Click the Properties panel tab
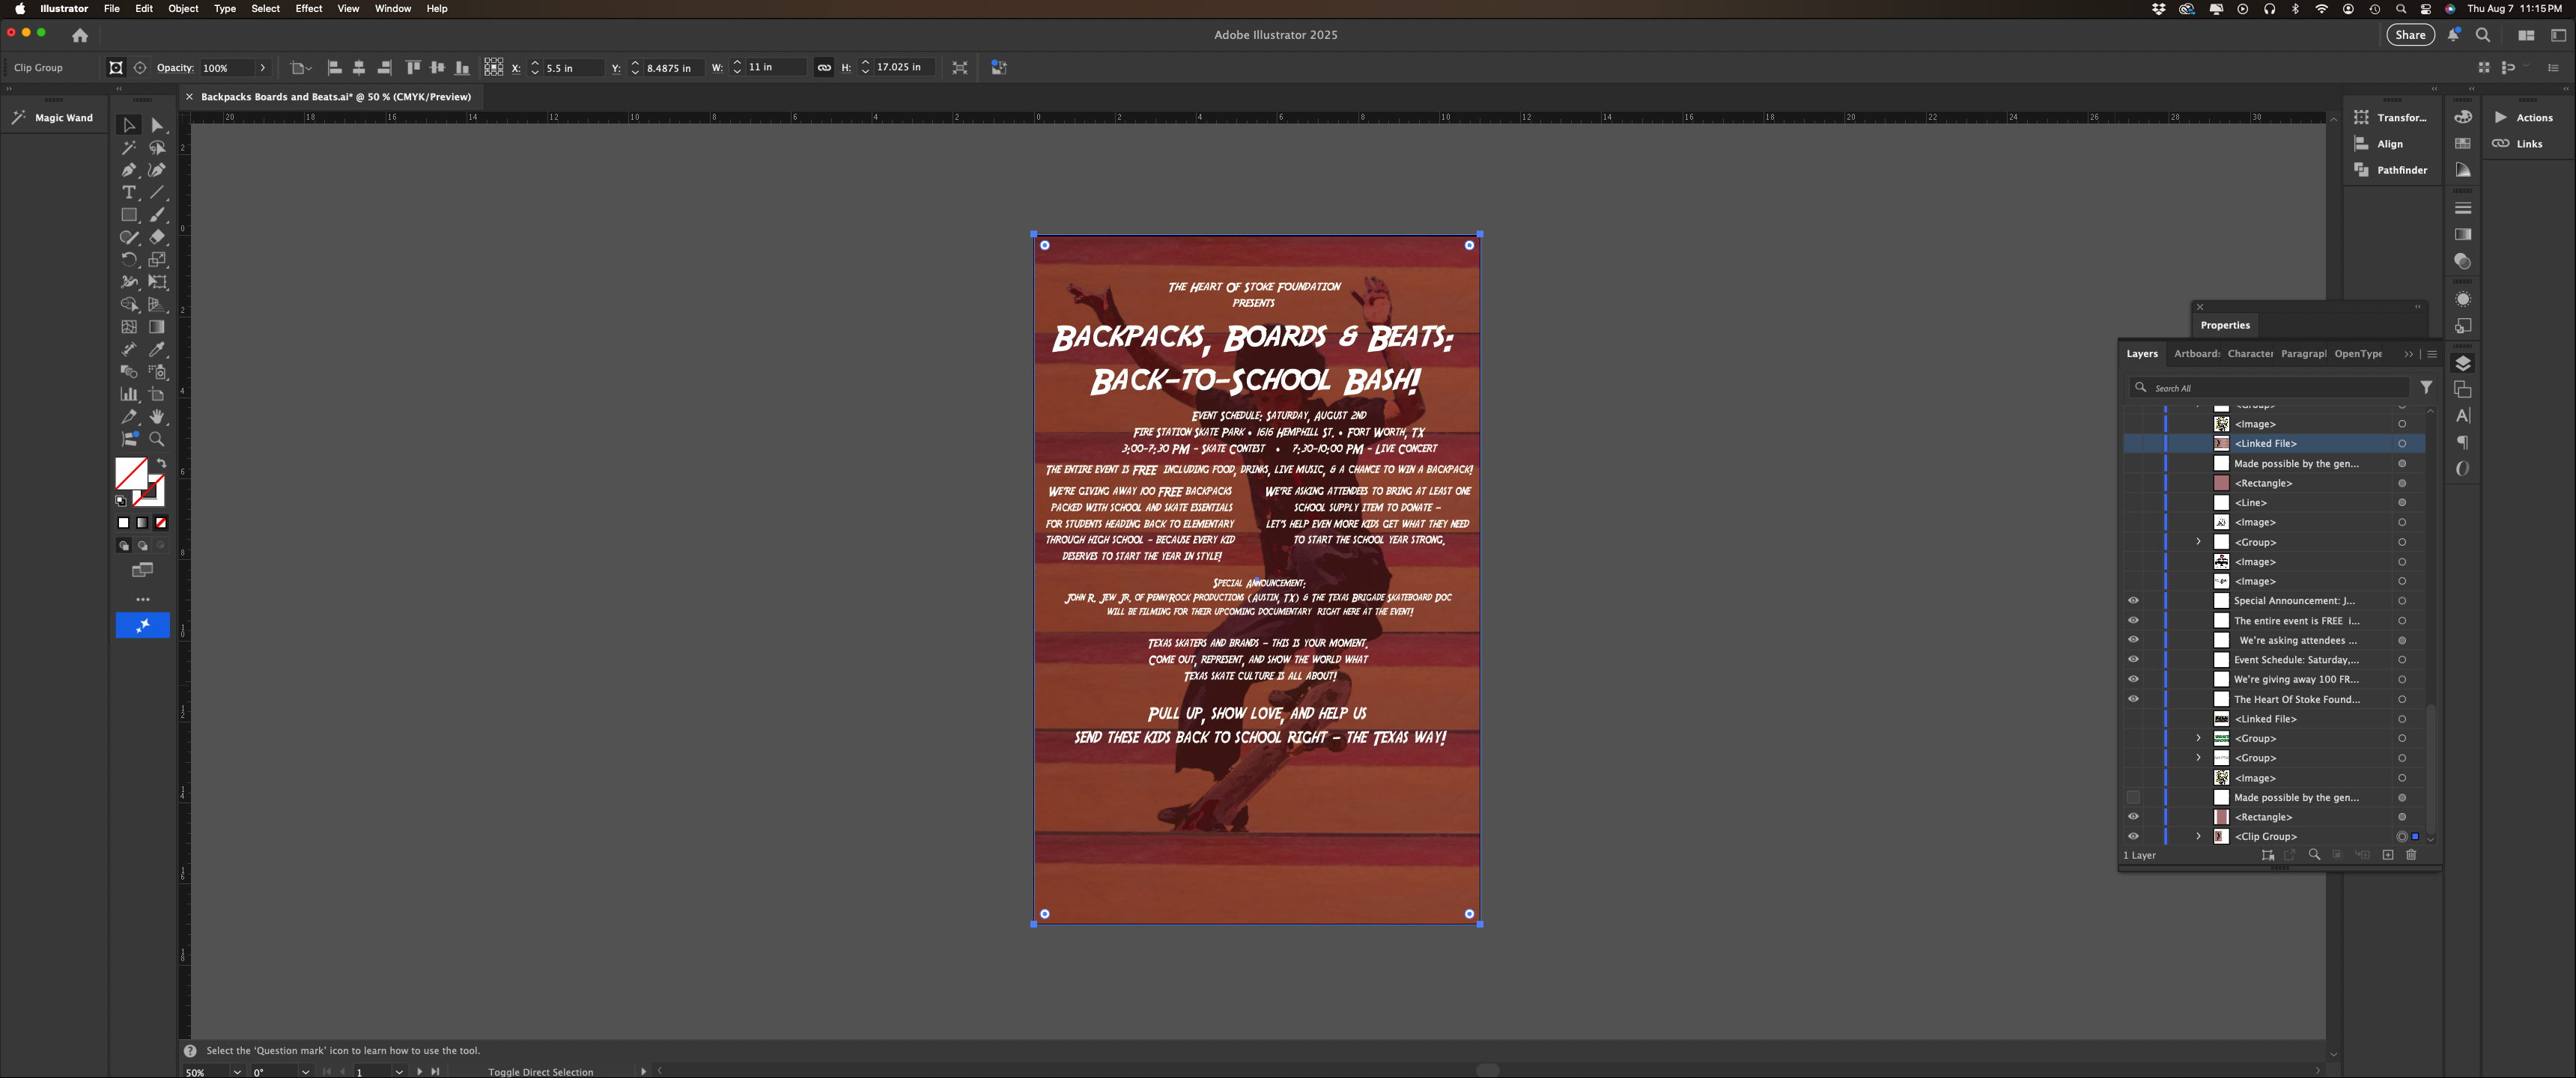This screenshot has width=2576, height=1078. click(2225, 325)
